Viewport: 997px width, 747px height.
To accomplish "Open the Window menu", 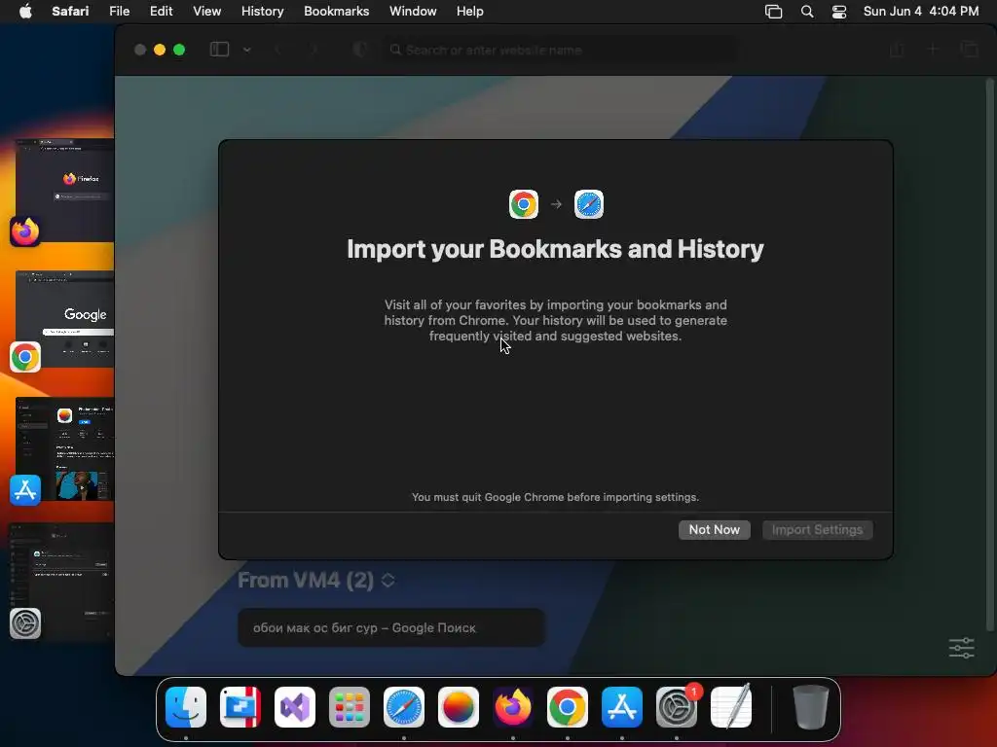I will 413,12.
